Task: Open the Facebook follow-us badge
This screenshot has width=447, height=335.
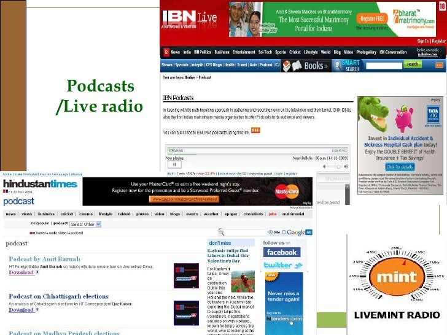Action: coord(282,252)
